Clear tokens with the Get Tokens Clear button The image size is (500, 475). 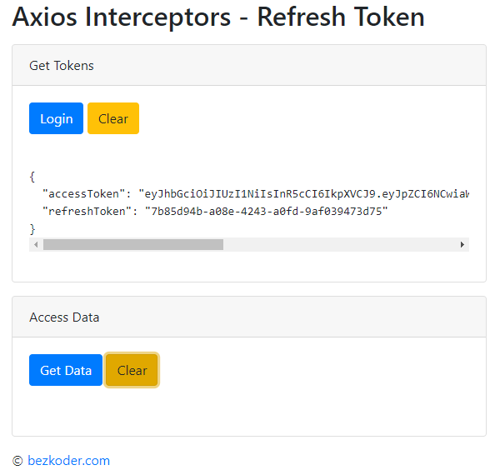(113, 118)
